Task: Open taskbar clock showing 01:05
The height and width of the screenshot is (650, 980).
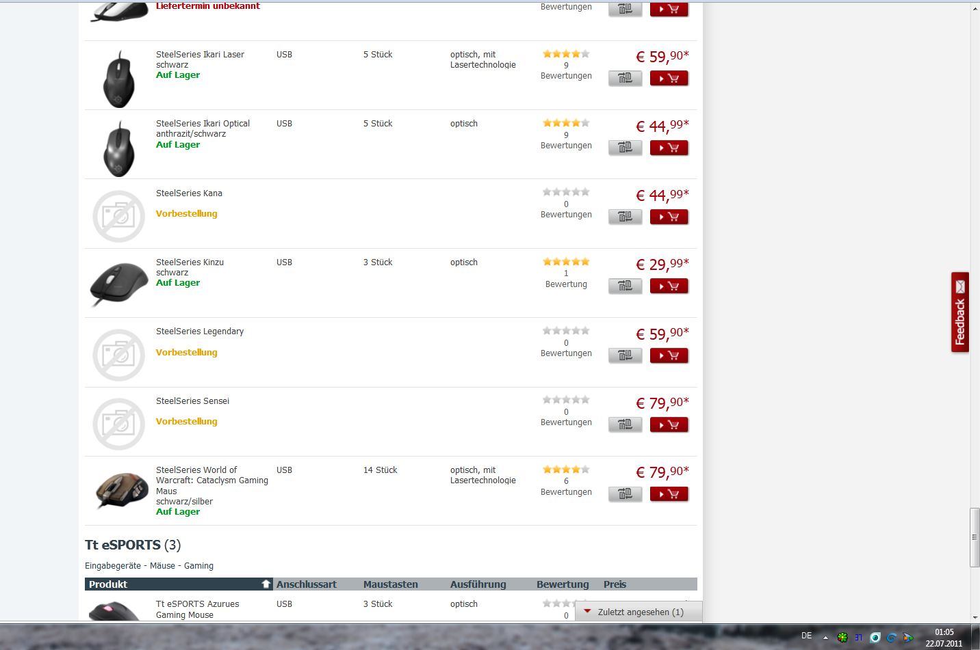Action: point(944,638)
